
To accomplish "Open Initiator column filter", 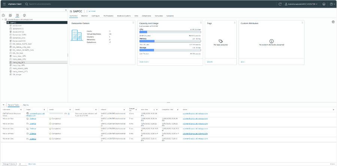I will (124, 109).
